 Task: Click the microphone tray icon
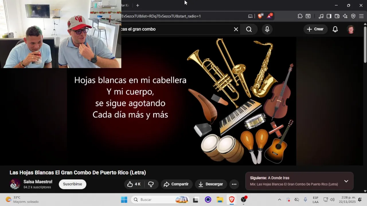305,200
